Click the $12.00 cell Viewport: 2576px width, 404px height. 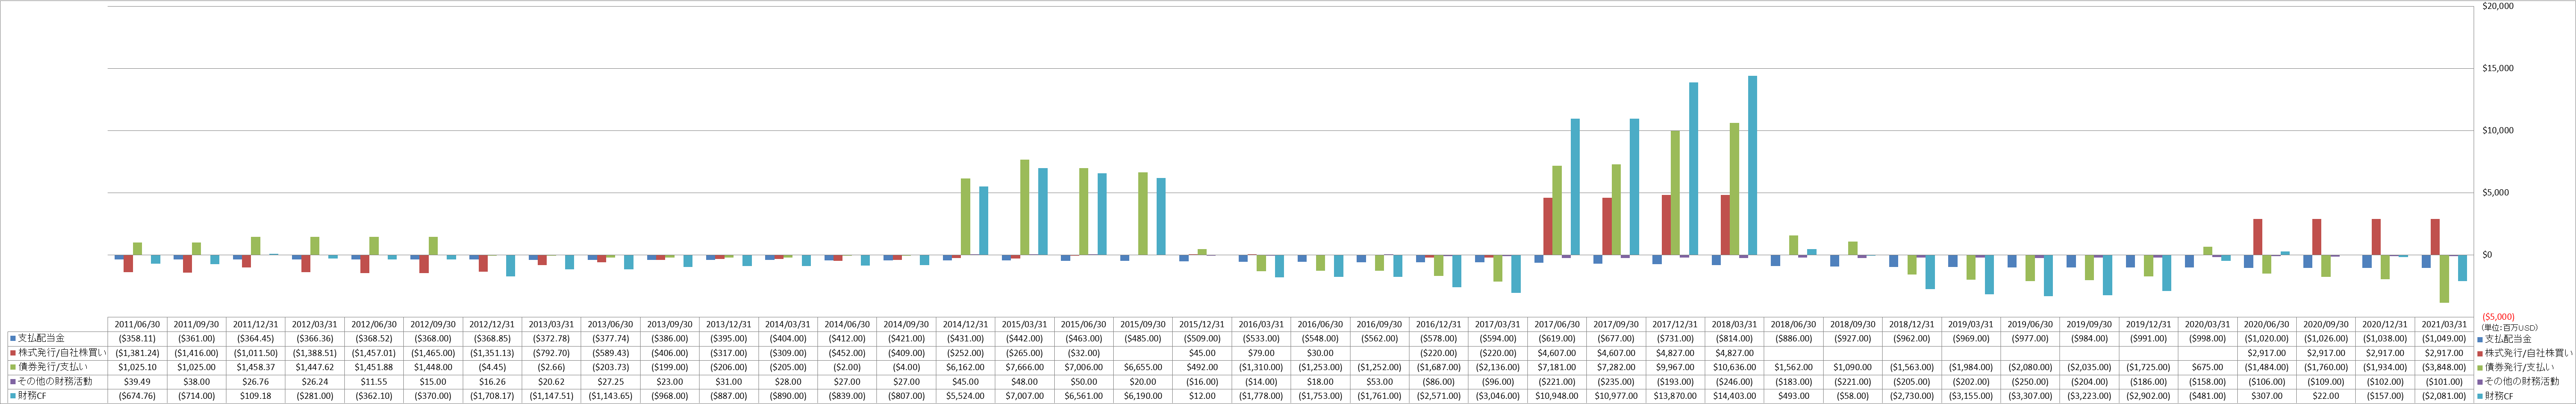click(x=1202, y=396)
